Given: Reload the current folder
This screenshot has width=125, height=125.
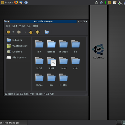Looking at the screenshot, I should pos(37,32).
